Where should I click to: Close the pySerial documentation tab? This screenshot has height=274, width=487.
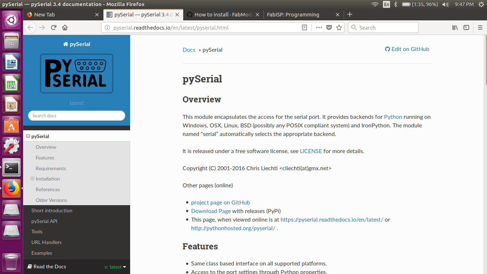(178, 15)
